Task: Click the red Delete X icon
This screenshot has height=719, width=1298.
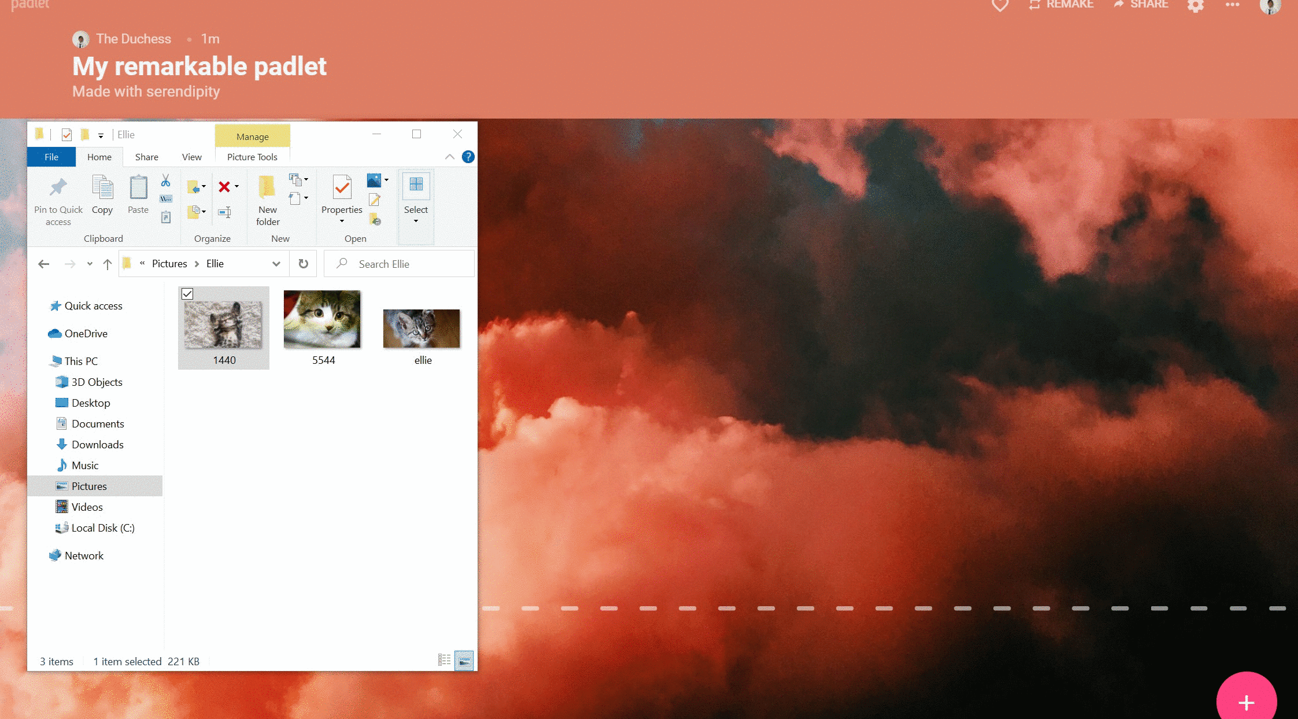Action: [224, 186]
